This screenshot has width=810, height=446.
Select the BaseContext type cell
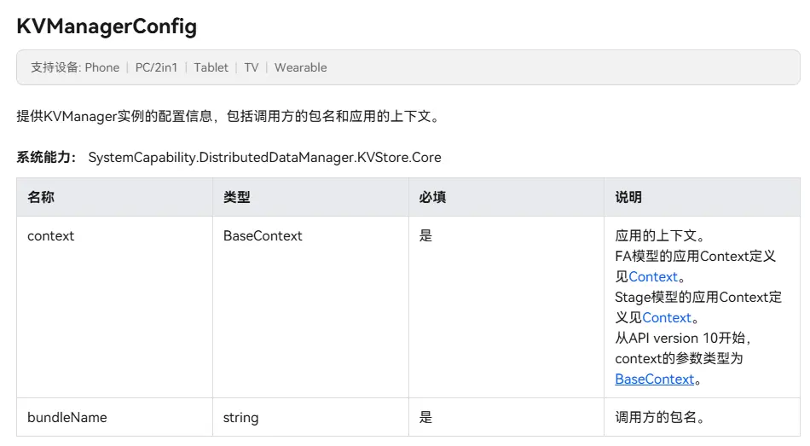[x=263, y=236]
